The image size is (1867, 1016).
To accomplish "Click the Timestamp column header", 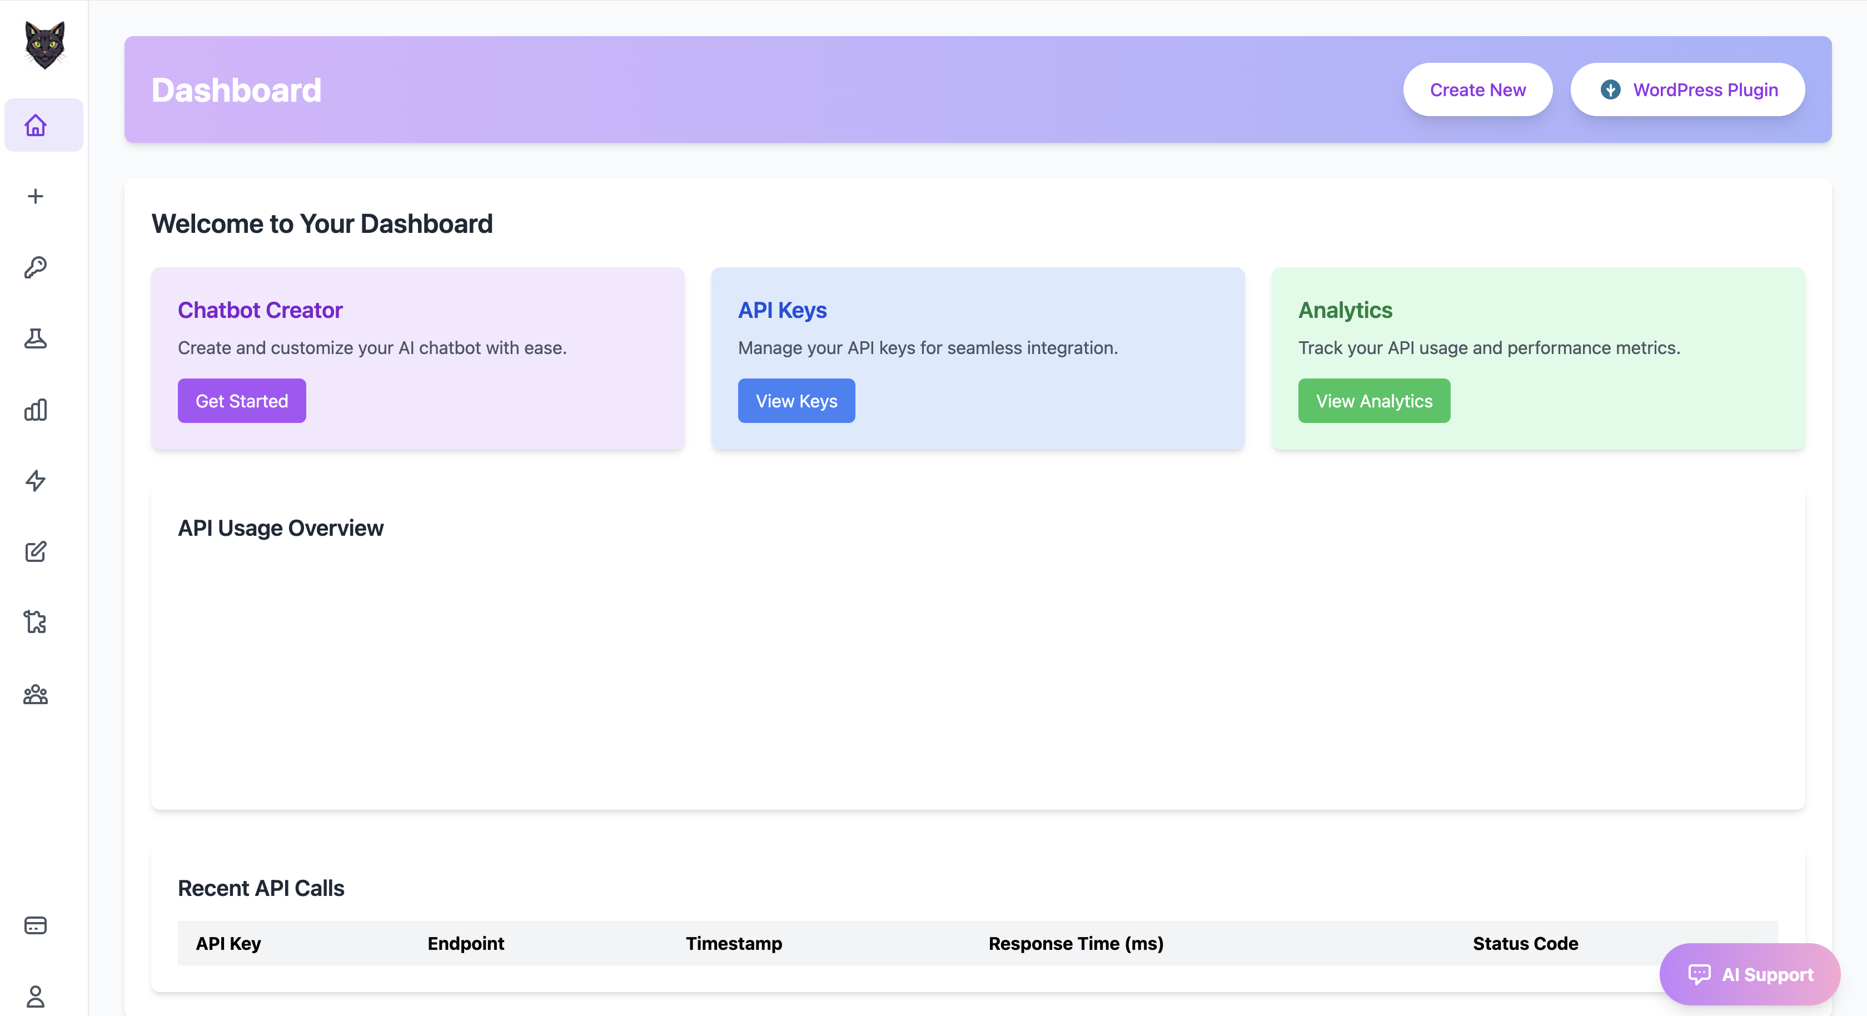I will click(734, 944).
